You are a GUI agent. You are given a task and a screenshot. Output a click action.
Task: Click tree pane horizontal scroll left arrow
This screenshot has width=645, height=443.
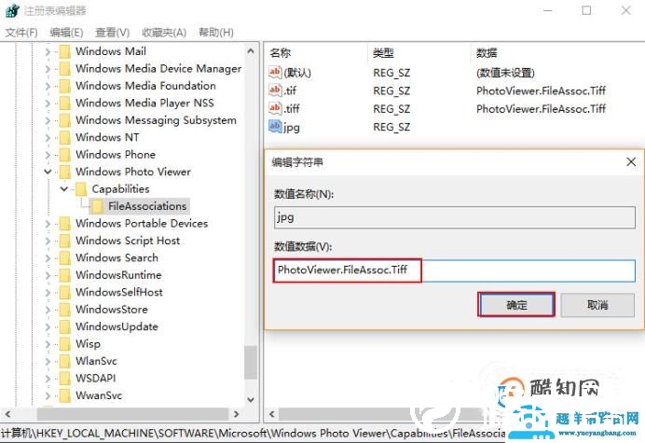click(7, 414)
